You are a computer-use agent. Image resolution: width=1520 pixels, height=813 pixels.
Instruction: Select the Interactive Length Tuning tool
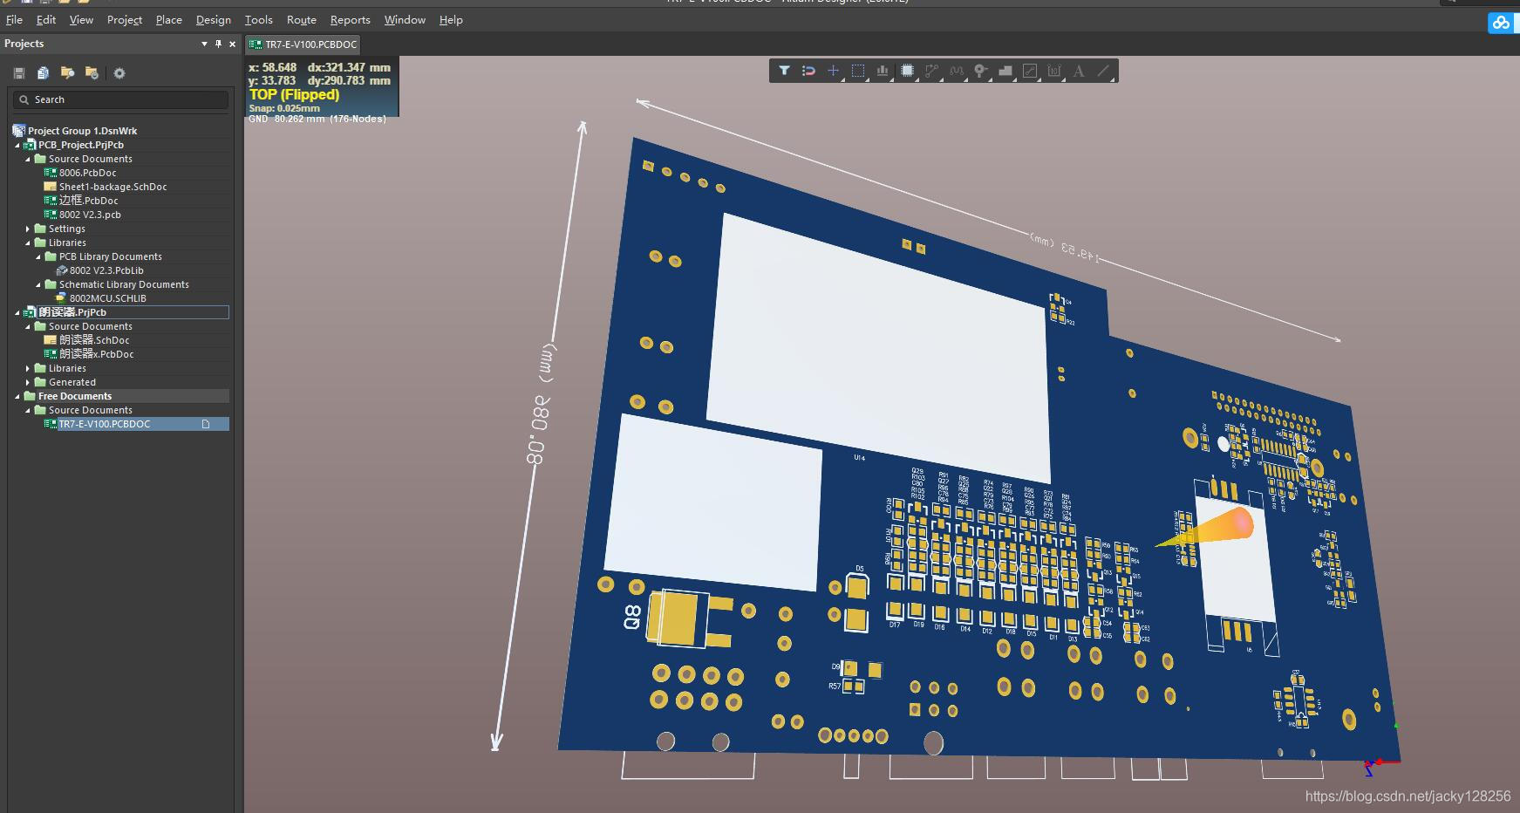coord(957,71)
